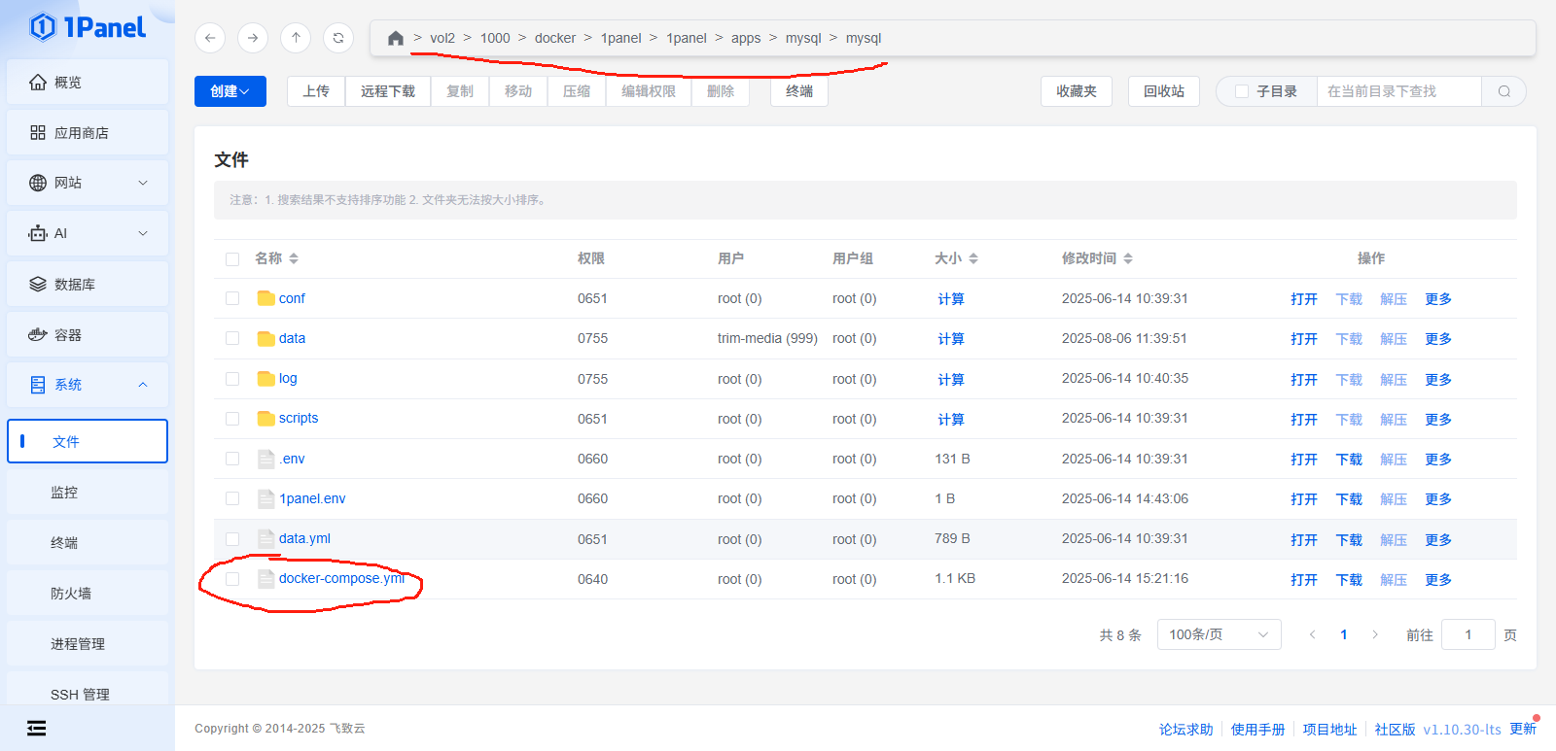Open 使用手册 footer link

tap(1258, 730)
